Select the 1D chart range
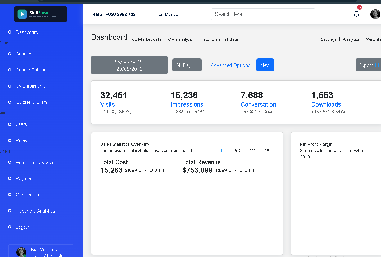This screenshot has width=381, height=257. click(223, 151)
